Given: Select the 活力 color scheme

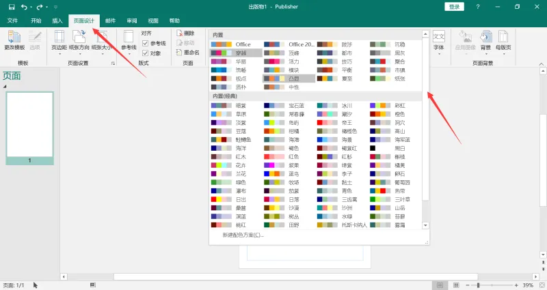Looking at the screenshot, I should coord(289,61).
